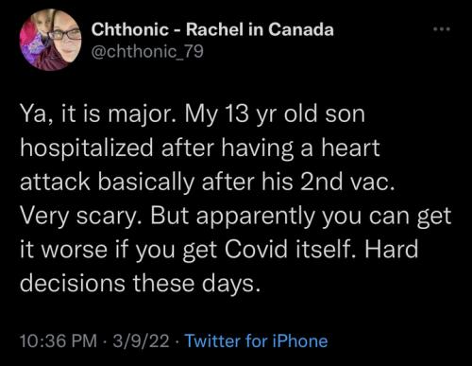Select the tweet's first line starting "Ya, it is major"
Viewport: 472px width, 366px height.
193,114
